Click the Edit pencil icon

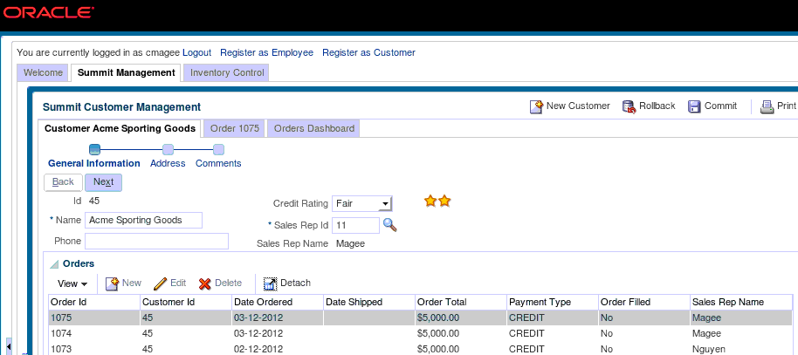[x=161, y=283]
